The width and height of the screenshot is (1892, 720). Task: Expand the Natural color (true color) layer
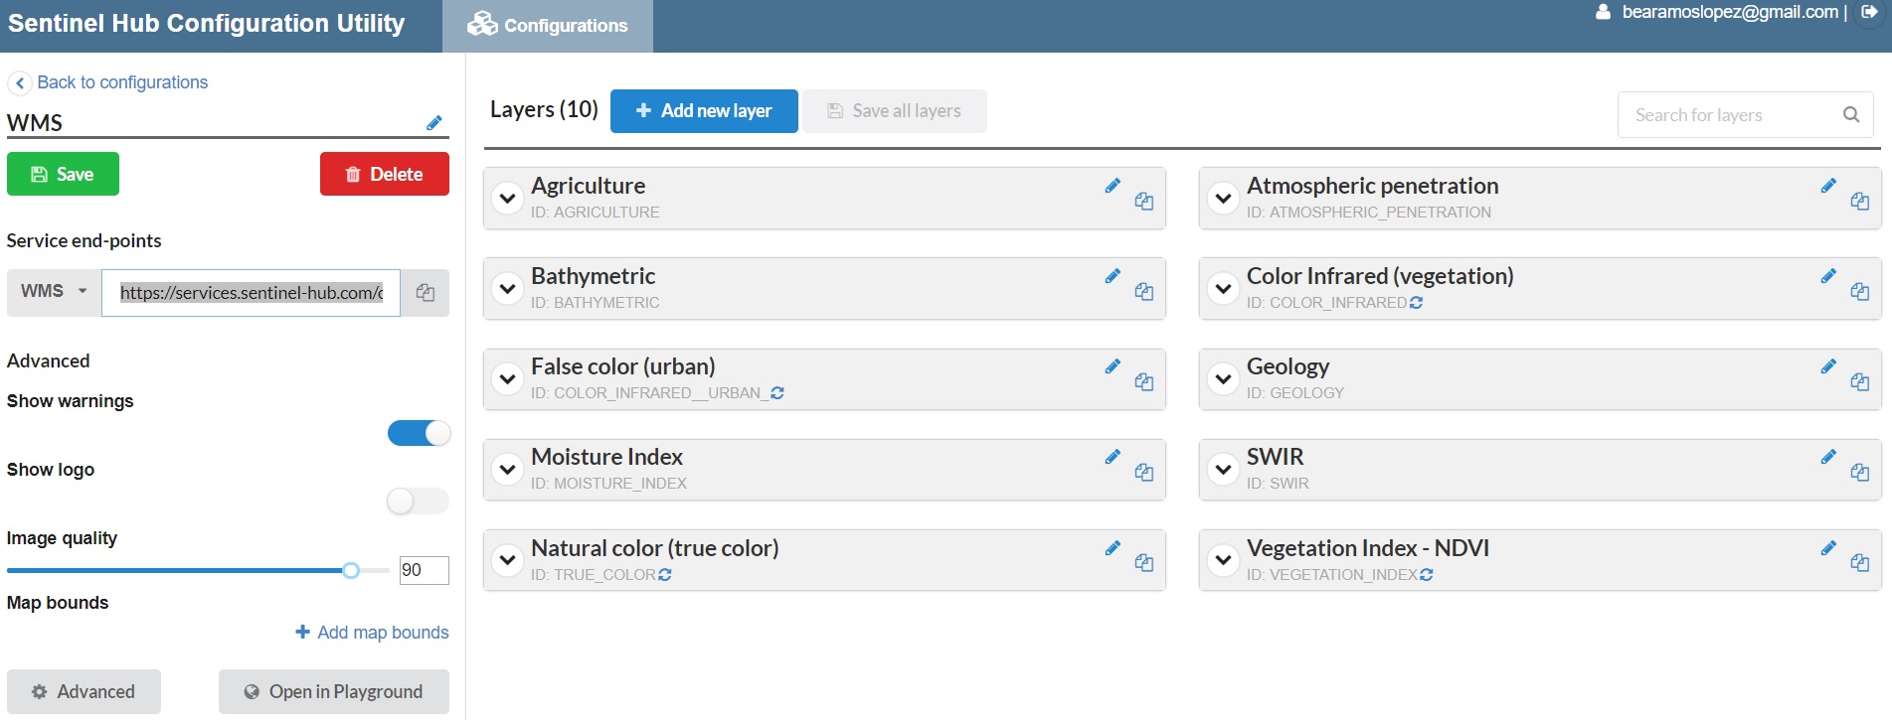[x=508, y=560]
